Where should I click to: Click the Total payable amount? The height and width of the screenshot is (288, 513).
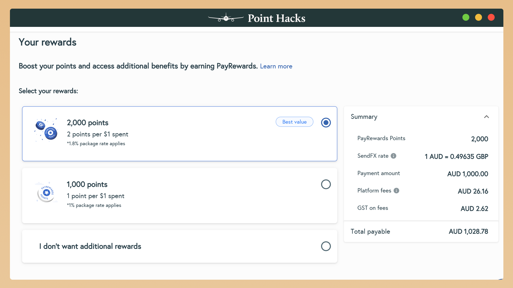click(468, 232)
